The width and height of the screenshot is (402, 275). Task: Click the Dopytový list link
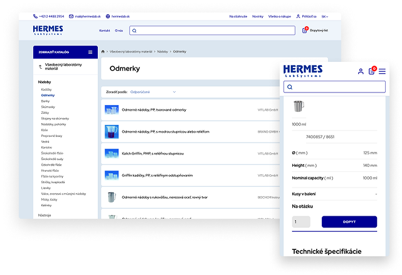319,31
